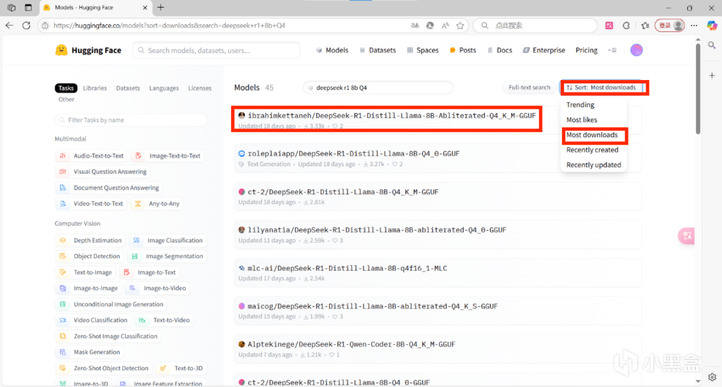
Task: Click the Hugging Face logo
Action: point(88,50)
